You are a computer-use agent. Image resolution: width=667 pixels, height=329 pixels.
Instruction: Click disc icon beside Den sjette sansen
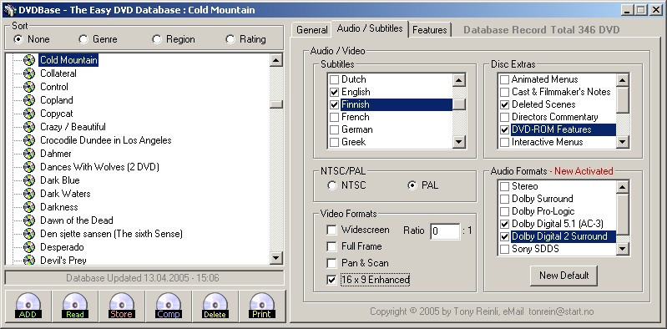29,234
